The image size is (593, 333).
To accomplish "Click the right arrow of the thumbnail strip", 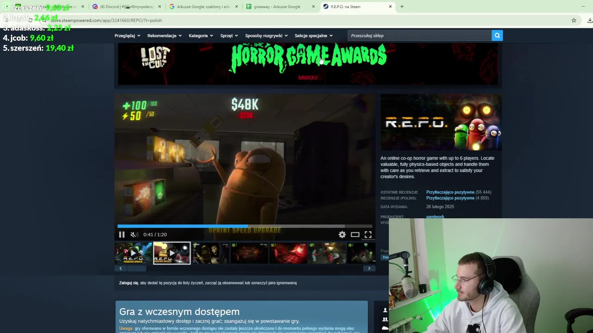I will [369, 268].
